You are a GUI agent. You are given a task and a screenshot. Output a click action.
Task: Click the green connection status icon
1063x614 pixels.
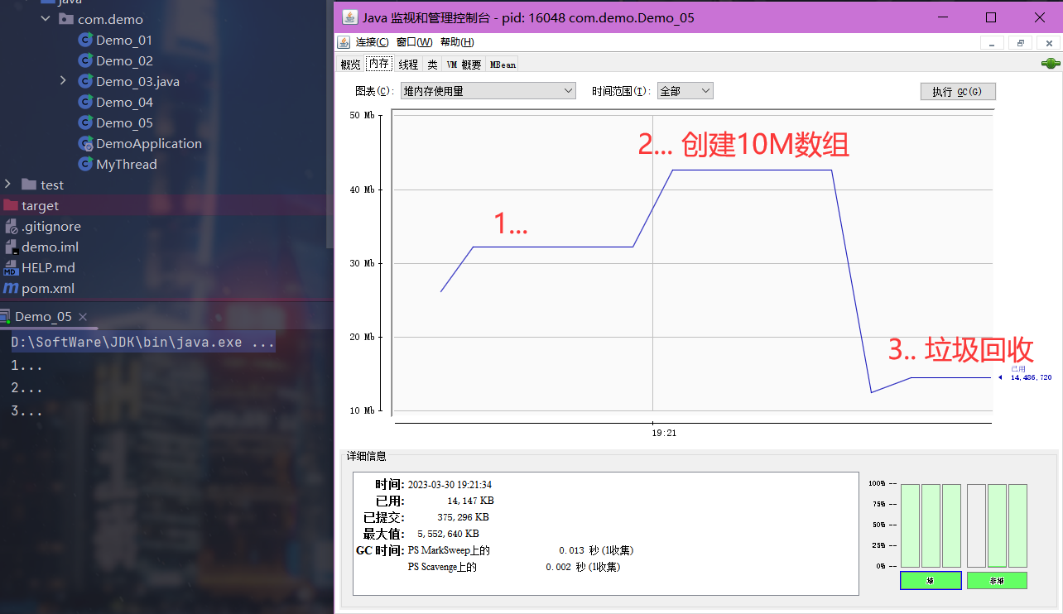[1050, 65]
